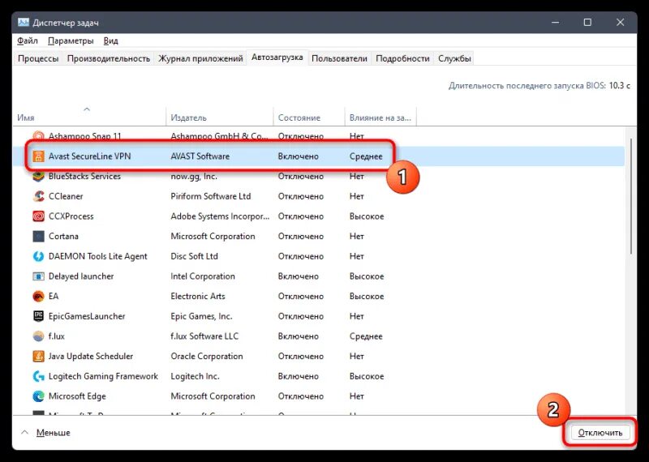Collapse view with Меньше link
The height and width of the screenshot is (462, 649).
(x=53, y=433)
